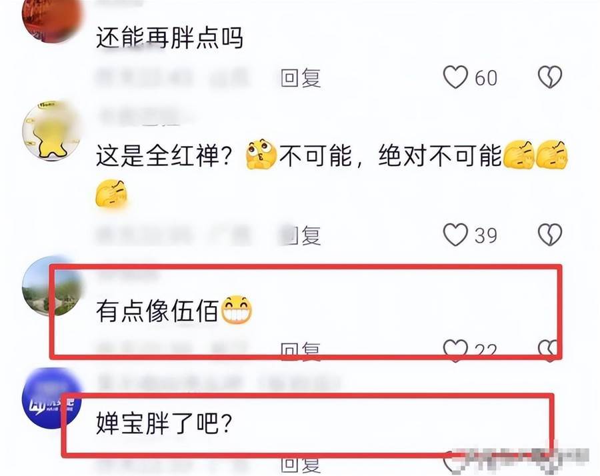
Task: Reply to the '婵宝胖了吧' comment
Action: pyautogui.click(x=301, y=465)
